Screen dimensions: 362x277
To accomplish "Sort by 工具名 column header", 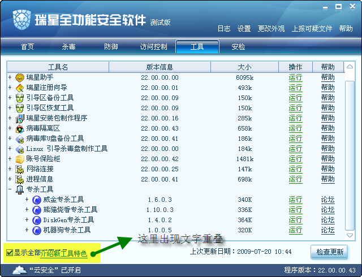I will [58, 67].
